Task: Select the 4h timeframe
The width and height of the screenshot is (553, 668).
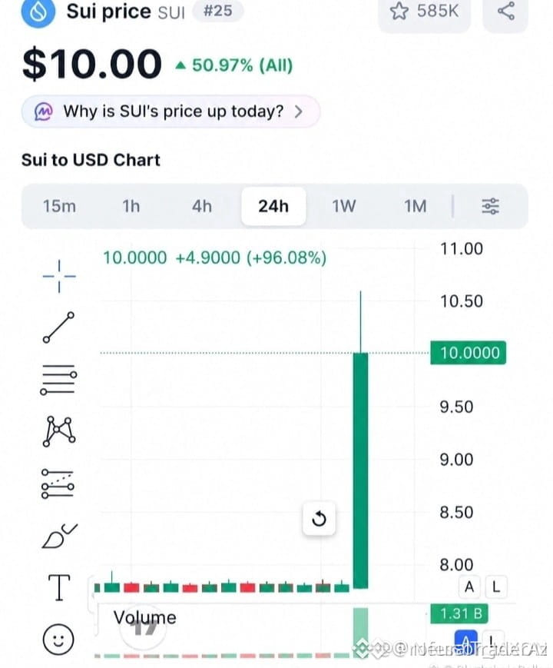Action: coord(202,206)
